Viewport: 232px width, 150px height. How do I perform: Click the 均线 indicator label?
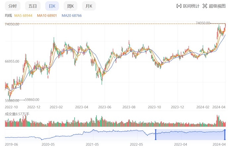8,16
